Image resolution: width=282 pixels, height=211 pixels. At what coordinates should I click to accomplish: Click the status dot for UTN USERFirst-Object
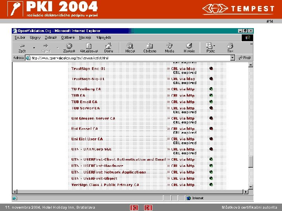(x=211, y=178)
